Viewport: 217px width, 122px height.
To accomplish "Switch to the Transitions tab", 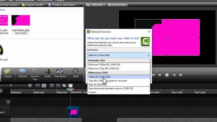I will click(60, 74).
